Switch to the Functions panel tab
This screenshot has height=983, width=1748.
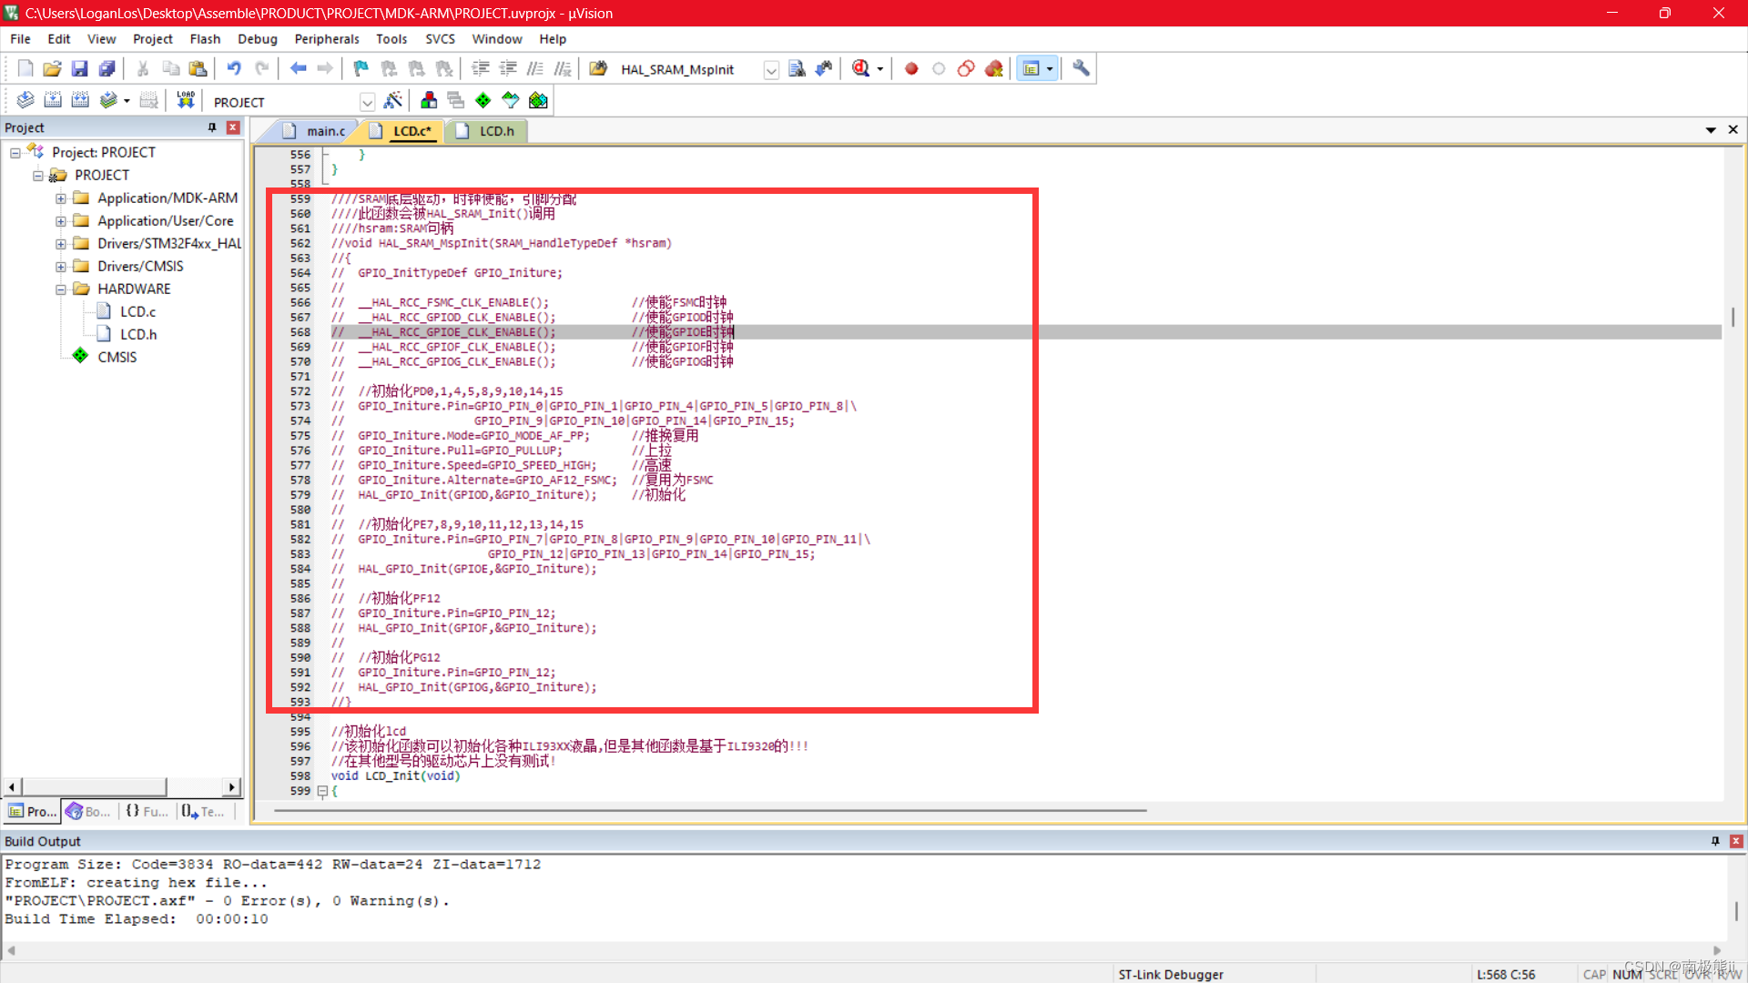(147, 811)
